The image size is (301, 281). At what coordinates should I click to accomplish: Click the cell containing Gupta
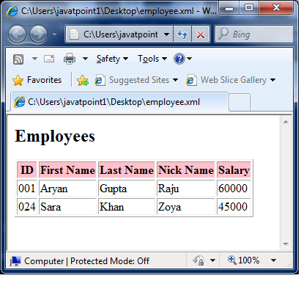[127, 189]
